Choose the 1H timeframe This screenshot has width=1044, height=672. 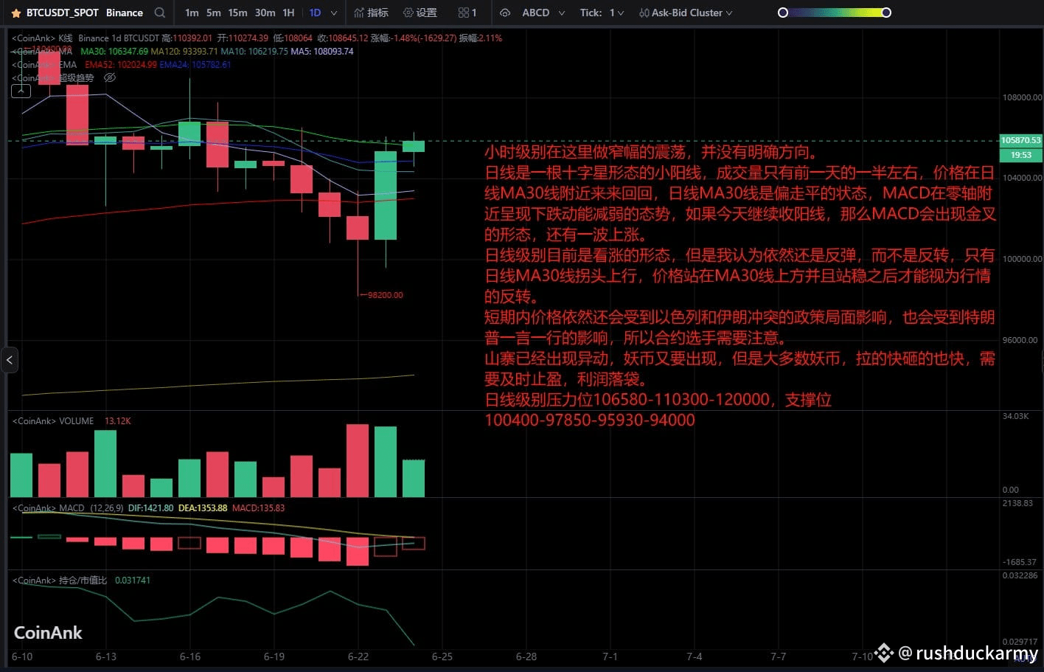coord(288,13)
